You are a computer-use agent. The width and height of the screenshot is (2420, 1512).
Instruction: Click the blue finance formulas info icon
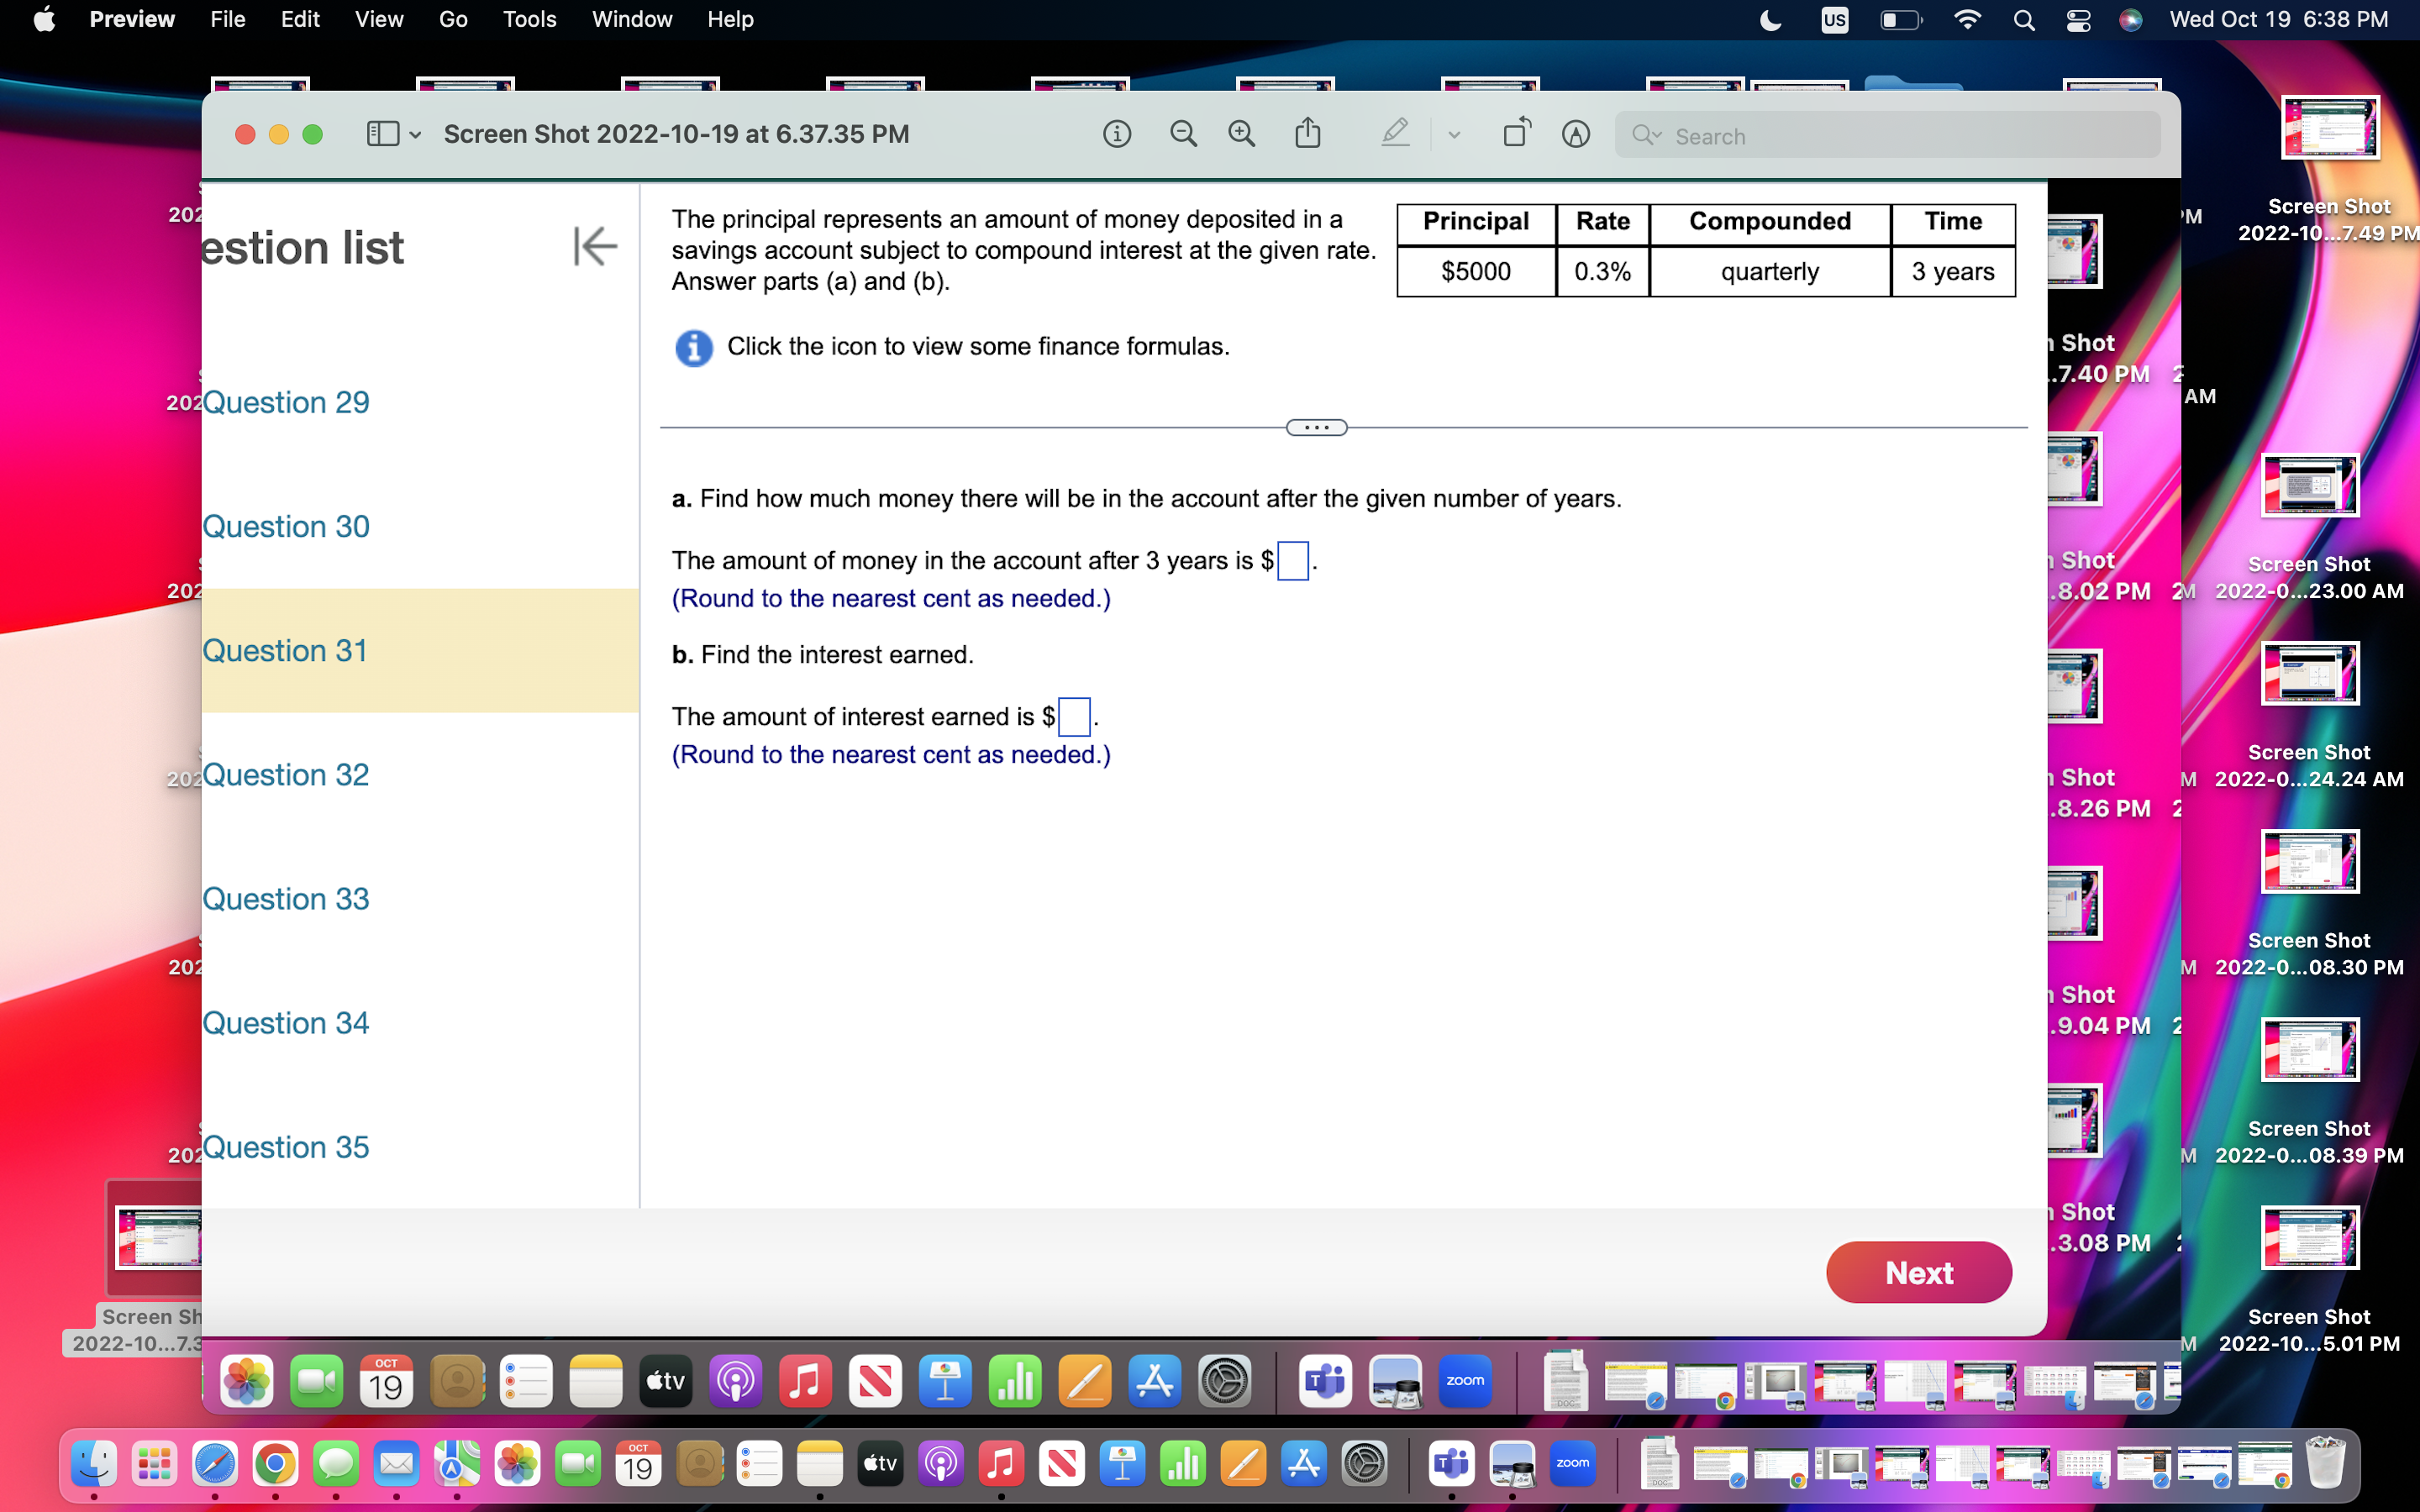pos(694,348)
